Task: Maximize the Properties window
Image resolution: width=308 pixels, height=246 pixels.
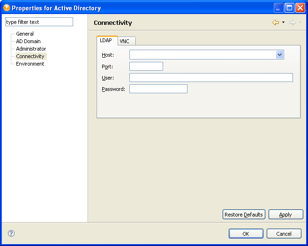Action: click(289, 8)
